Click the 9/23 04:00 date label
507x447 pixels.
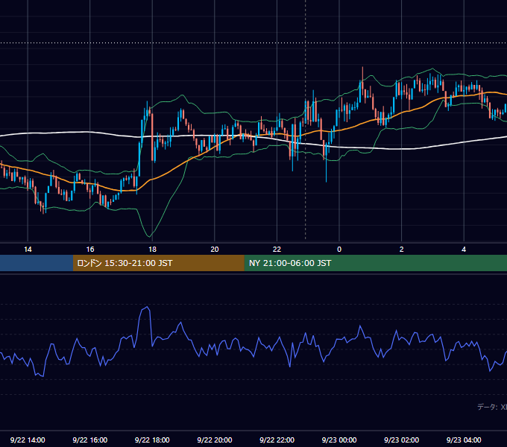(464, 440)
